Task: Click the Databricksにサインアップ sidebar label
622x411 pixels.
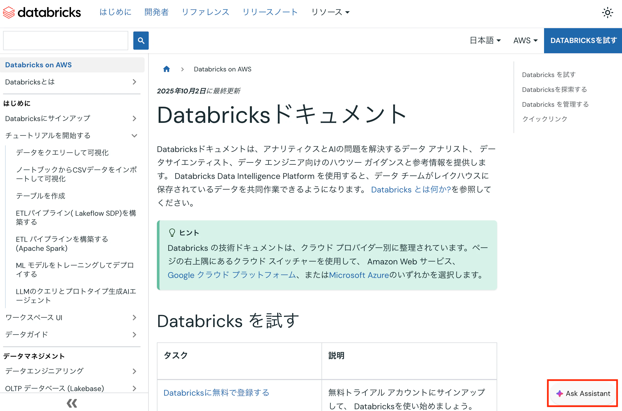Action: pyautogui.click(x=48, y=118)
